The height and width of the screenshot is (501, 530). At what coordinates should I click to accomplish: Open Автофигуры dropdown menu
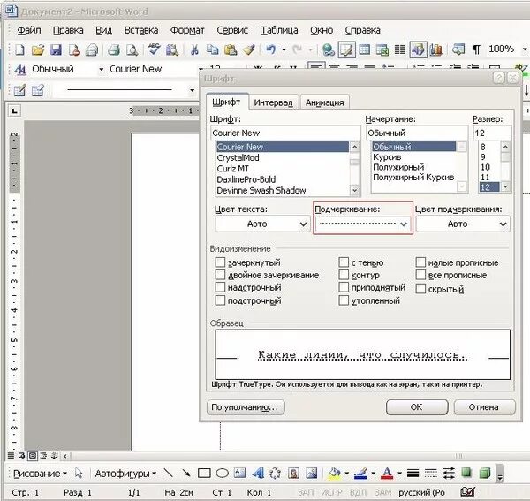(x=125, y=474)
